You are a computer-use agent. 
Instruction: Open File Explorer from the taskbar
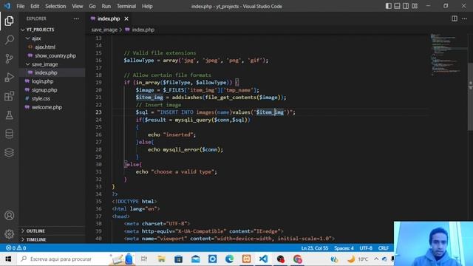click(161, 259)
